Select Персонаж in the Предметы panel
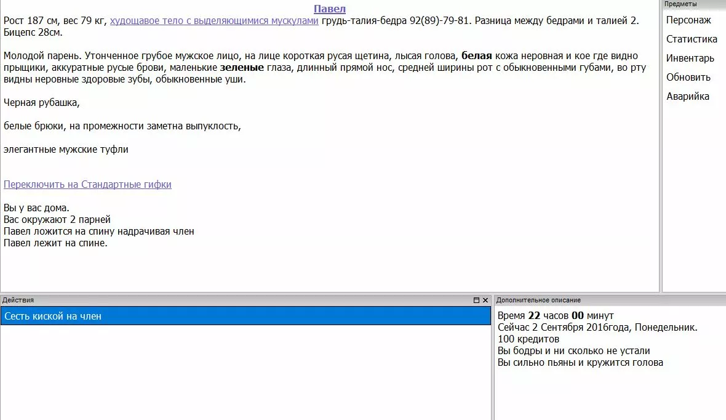 pyautogui.click(x=688, y=20)
